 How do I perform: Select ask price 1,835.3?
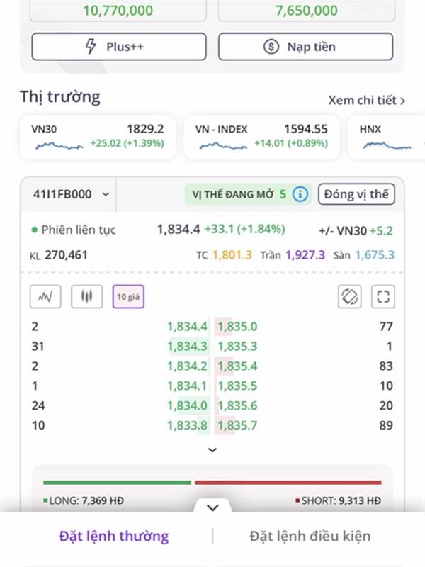237,347
